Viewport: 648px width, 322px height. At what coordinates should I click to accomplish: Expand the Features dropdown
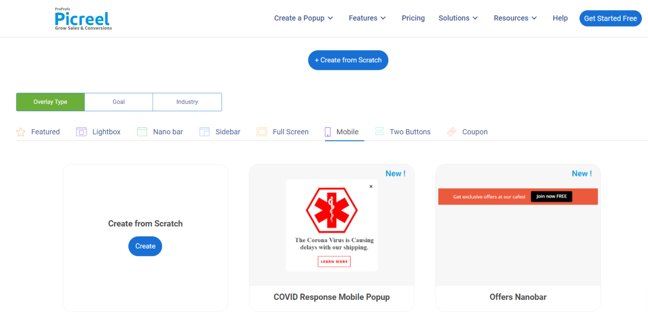click(x=367, y=18)
